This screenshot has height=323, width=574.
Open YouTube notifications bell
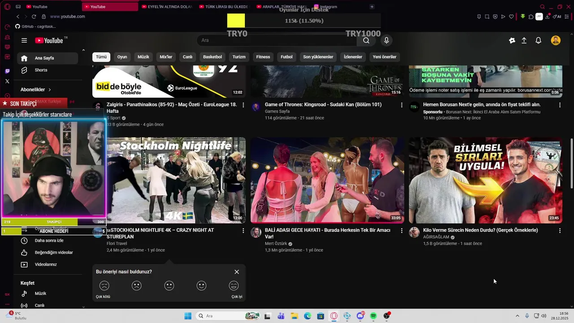[539, 40]
